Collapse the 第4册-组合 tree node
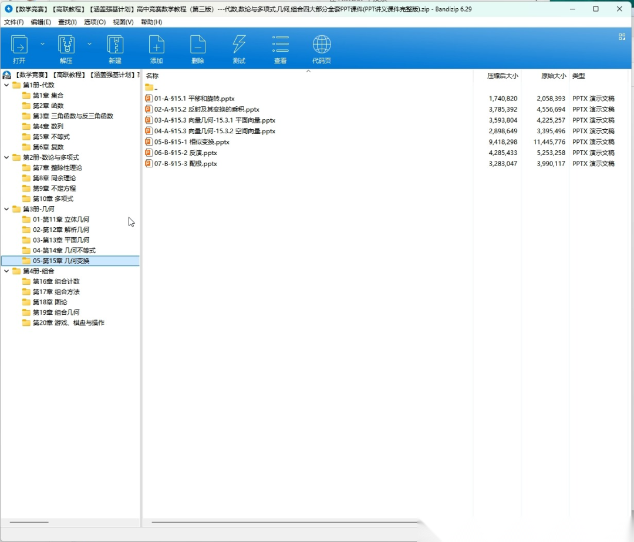The height and width of the screenshot is (542, 634). pos(6,271)
